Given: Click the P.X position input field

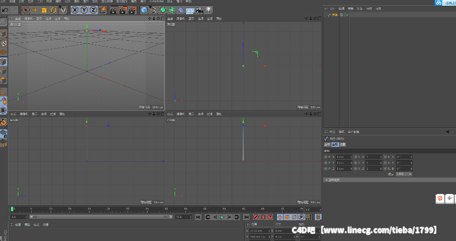Looking at the screenshot, I should tap(344, 157).
